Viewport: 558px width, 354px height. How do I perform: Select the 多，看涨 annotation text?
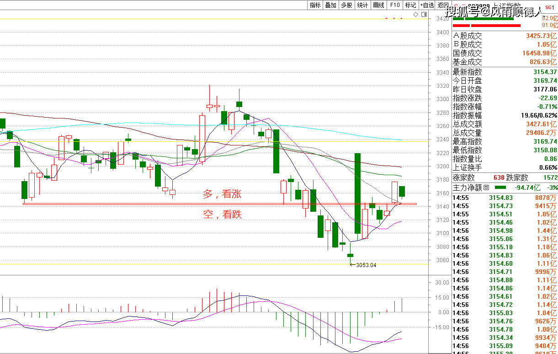click(222, 194)
